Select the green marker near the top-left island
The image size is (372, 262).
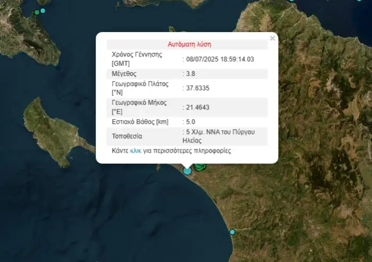tap(37, 12)
